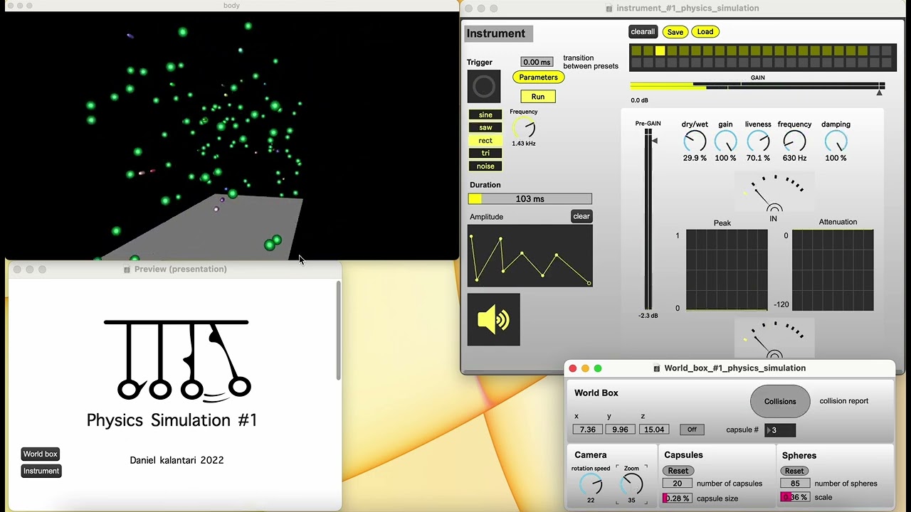This screenshot has width=911, height=512.
Task: Load presets with the Load button
Action: (705, 31)
